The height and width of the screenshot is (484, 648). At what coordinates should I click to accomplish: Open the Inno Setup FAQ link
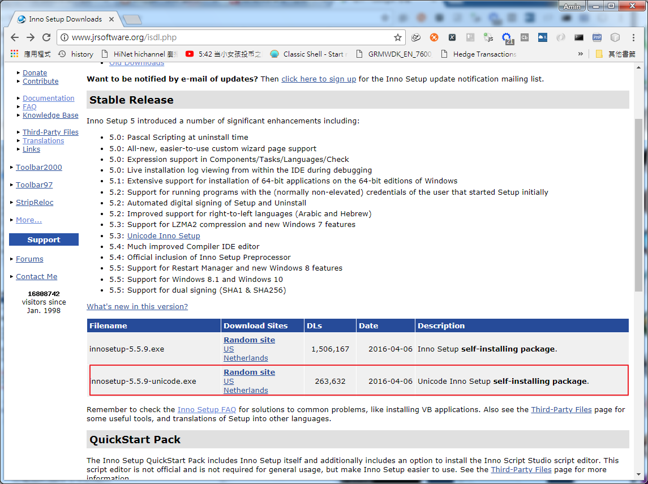(207, 410)
